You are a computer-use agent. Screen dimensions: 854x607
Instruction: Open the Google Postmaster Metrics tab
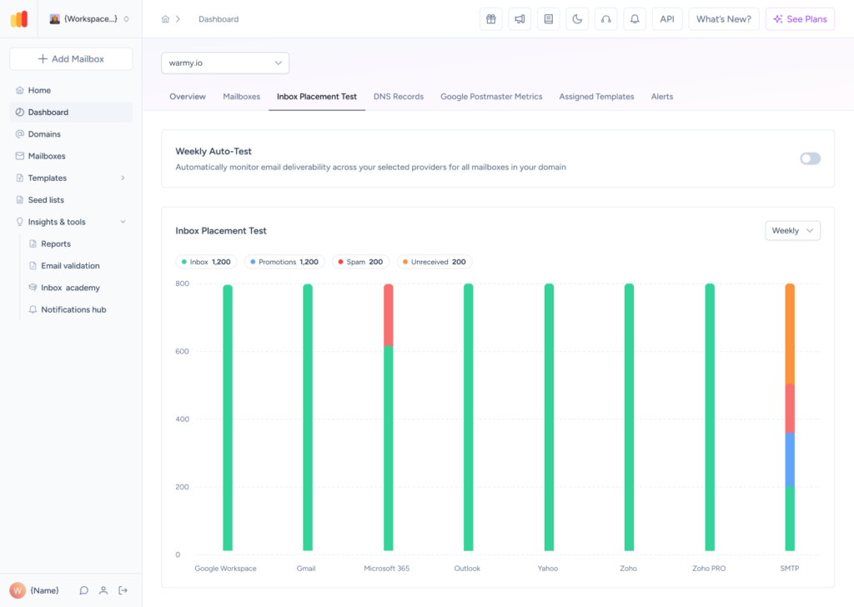point(491,96)
